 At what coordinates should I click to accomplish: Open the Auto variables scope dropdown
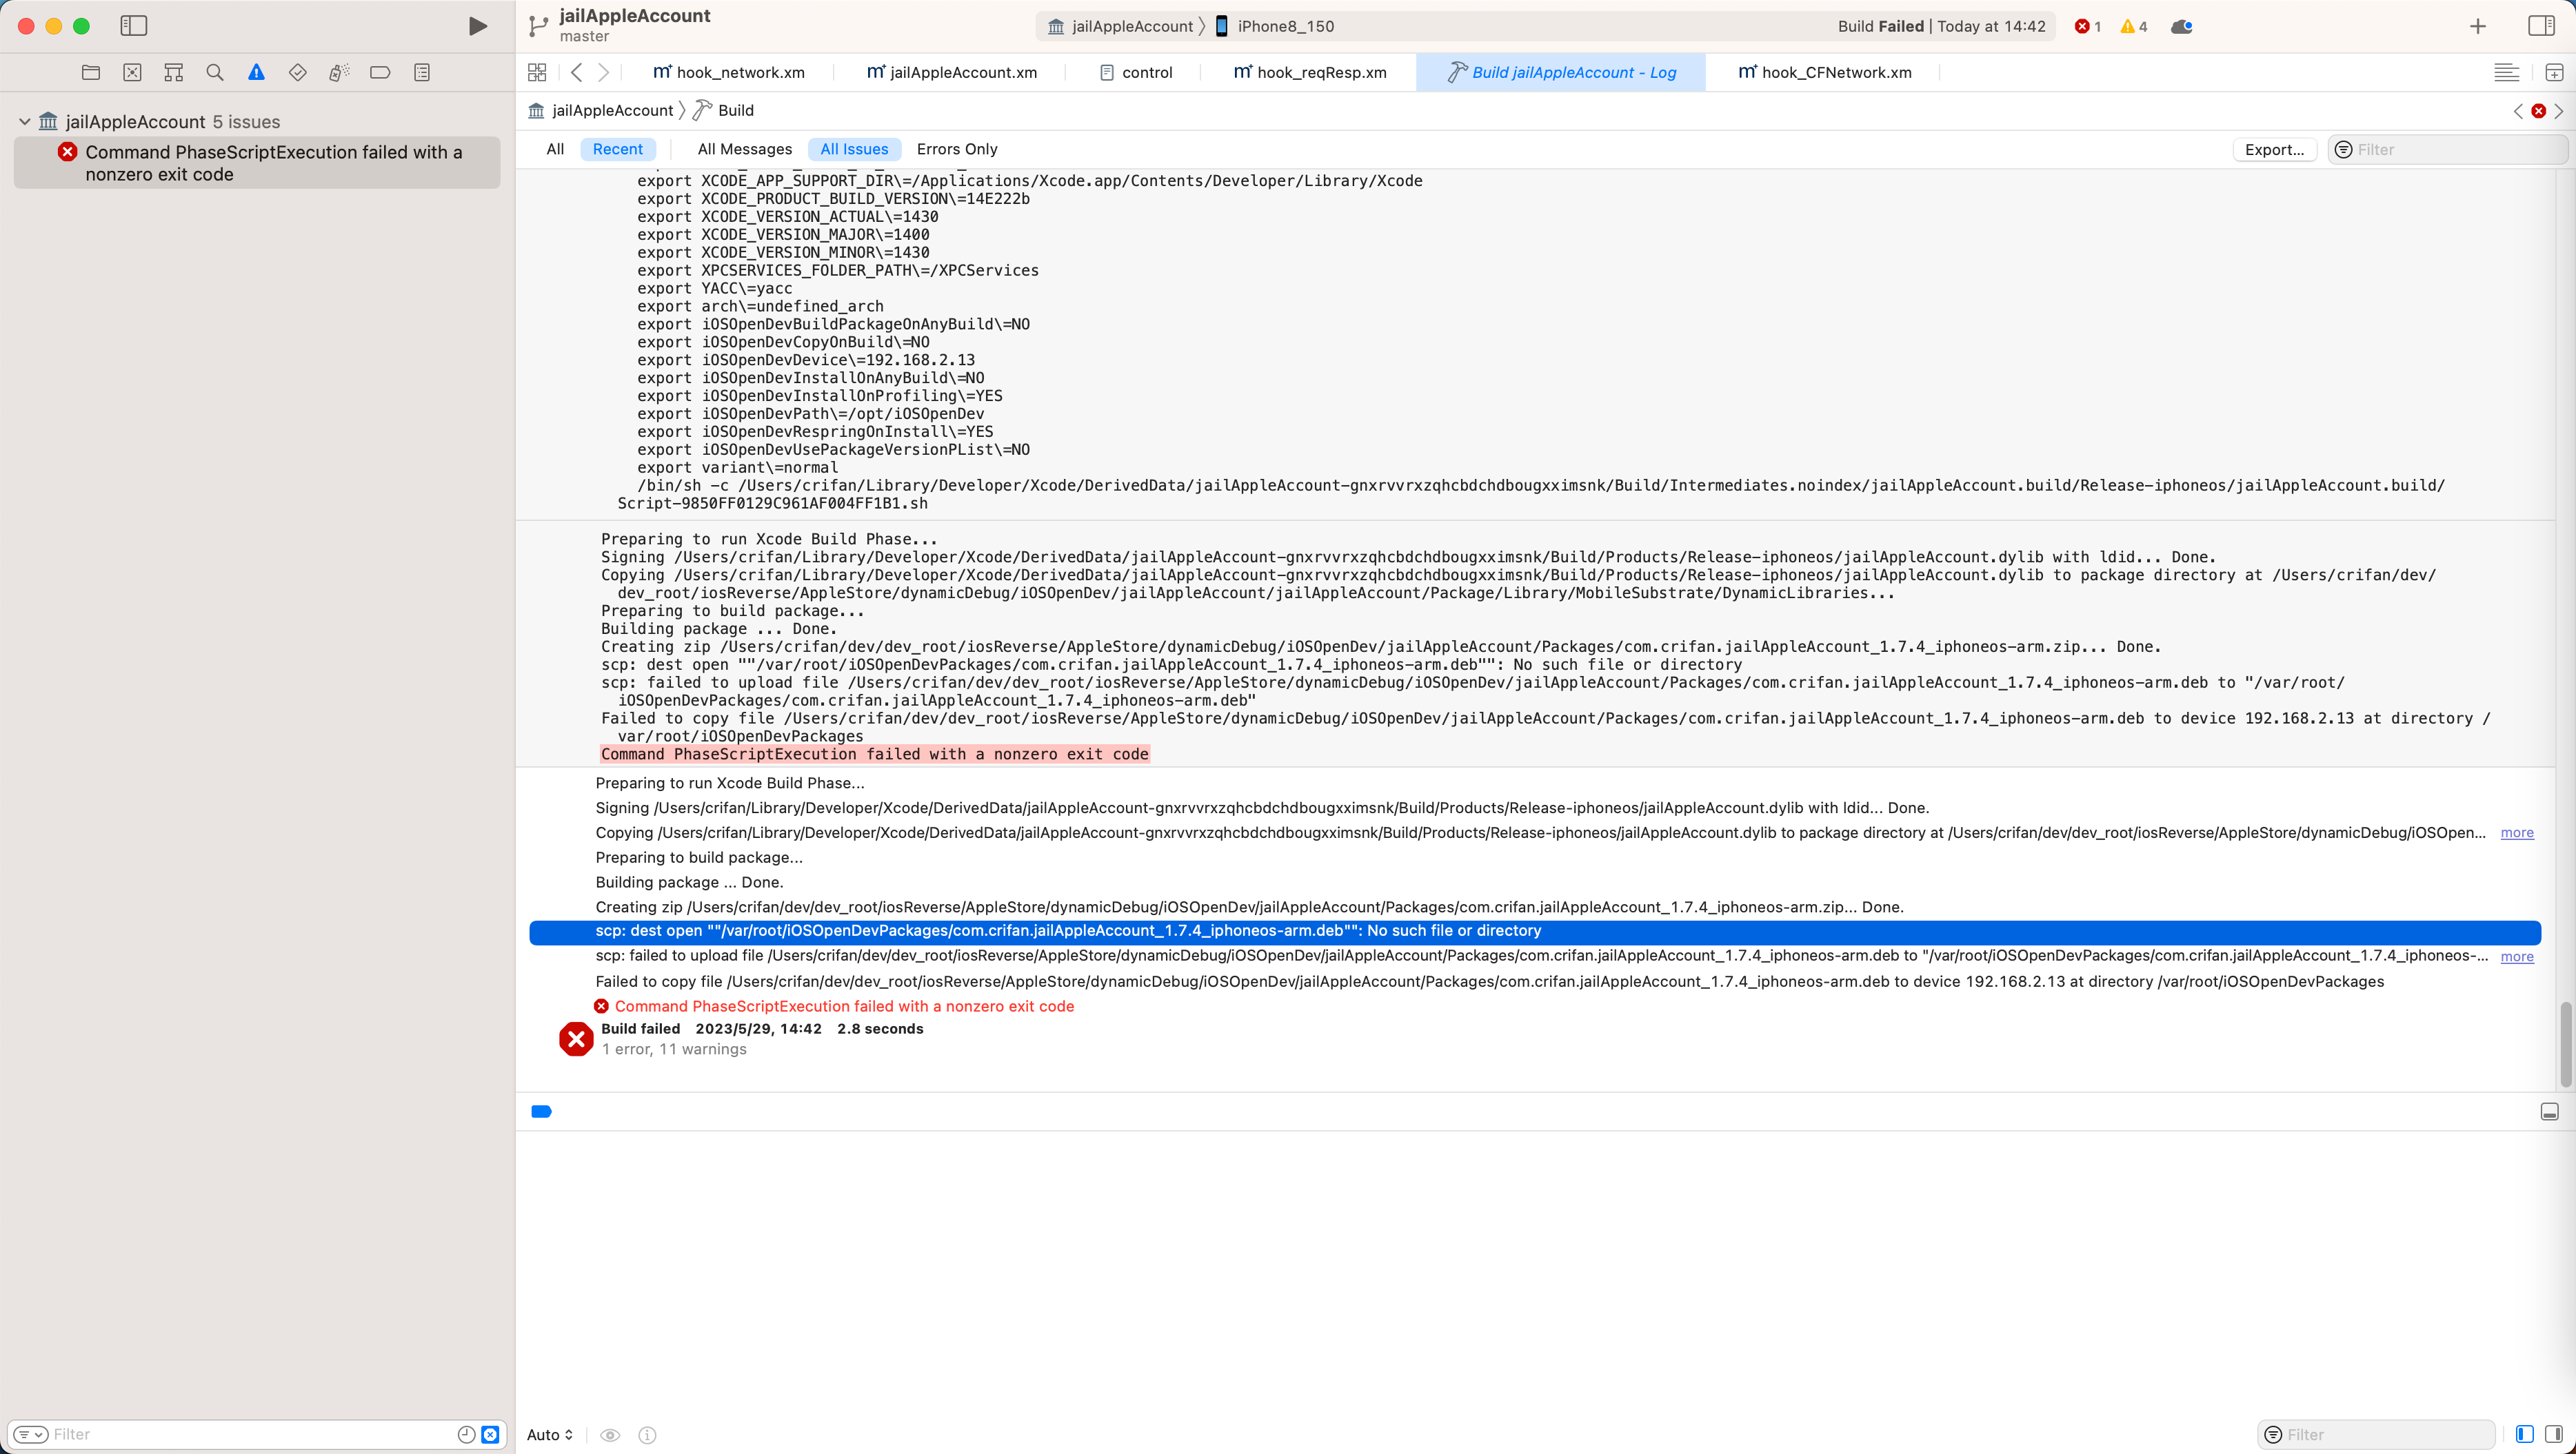point(550,1435)
